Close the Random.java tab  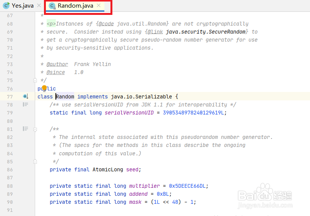coord(99,5)
